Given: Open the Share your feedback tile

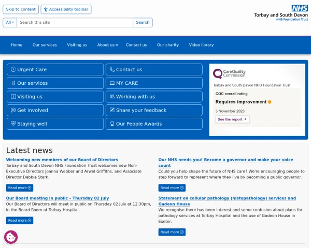Looking at the screenshot, I should click(x=154, y=110).
